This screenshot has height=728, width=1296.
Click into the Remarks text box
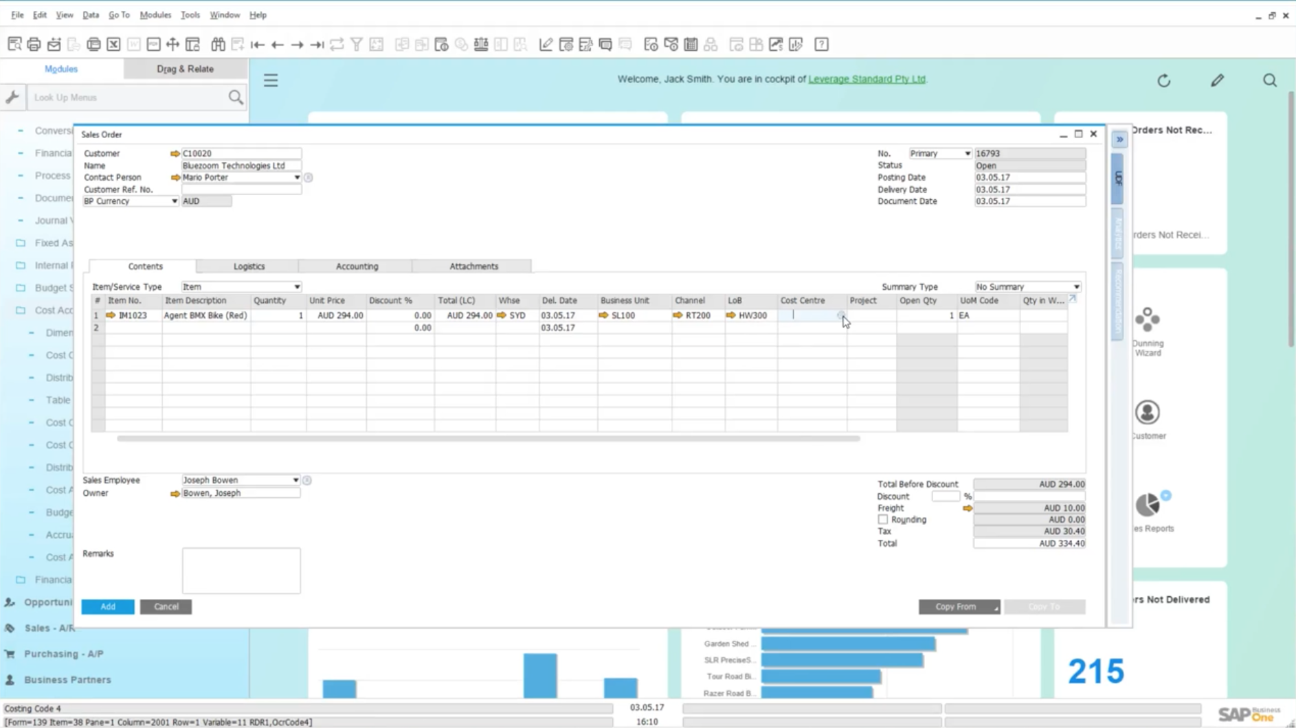coord(241,571)
